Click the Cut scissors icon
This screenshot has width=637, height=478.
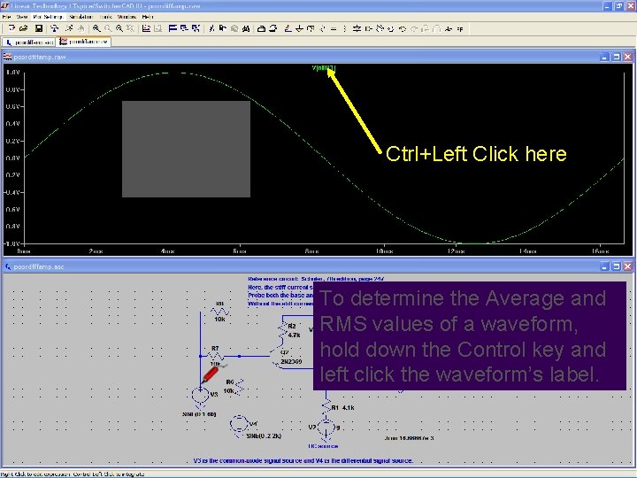tap(211, 28)
